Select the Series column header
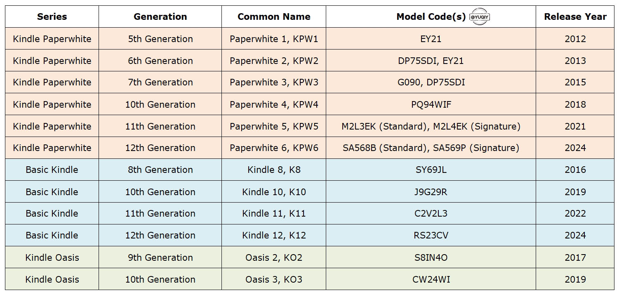This screenshot has height=295, width=619. pos(52,17)
